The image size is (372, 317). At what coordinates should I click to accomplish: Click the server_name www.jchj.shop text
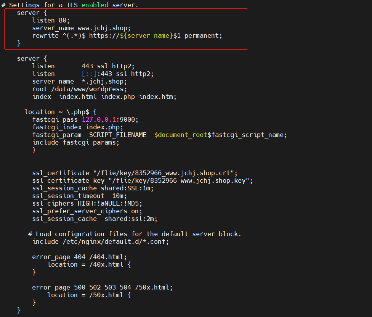coord(82,28)
